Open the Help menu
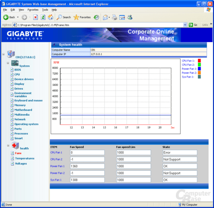214x208 pixels. click(54, 10)
